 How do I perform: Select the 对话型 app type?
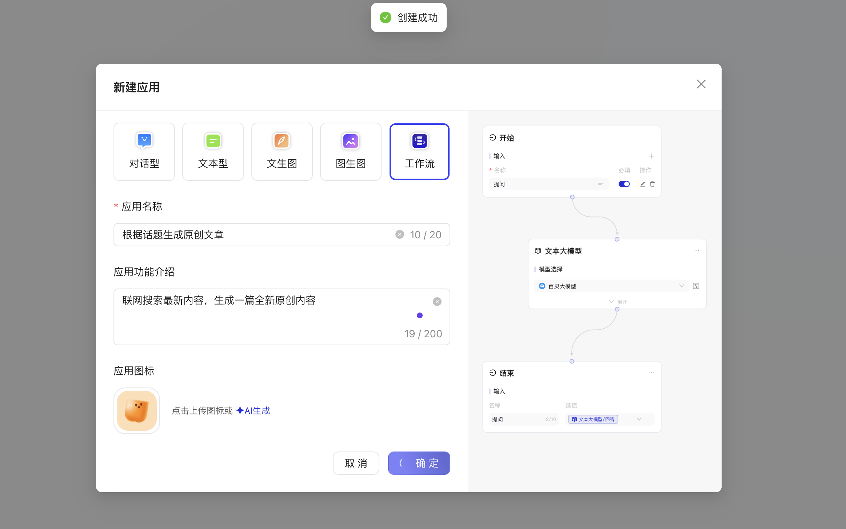(144, 152)
